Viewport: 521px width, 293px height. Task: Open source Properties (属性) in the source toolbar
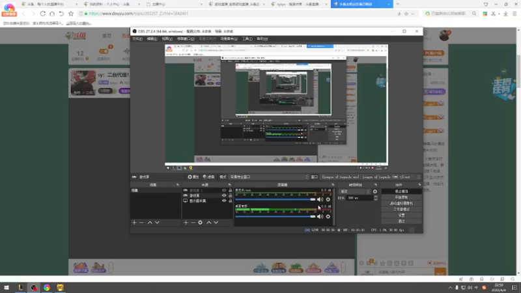193,176
